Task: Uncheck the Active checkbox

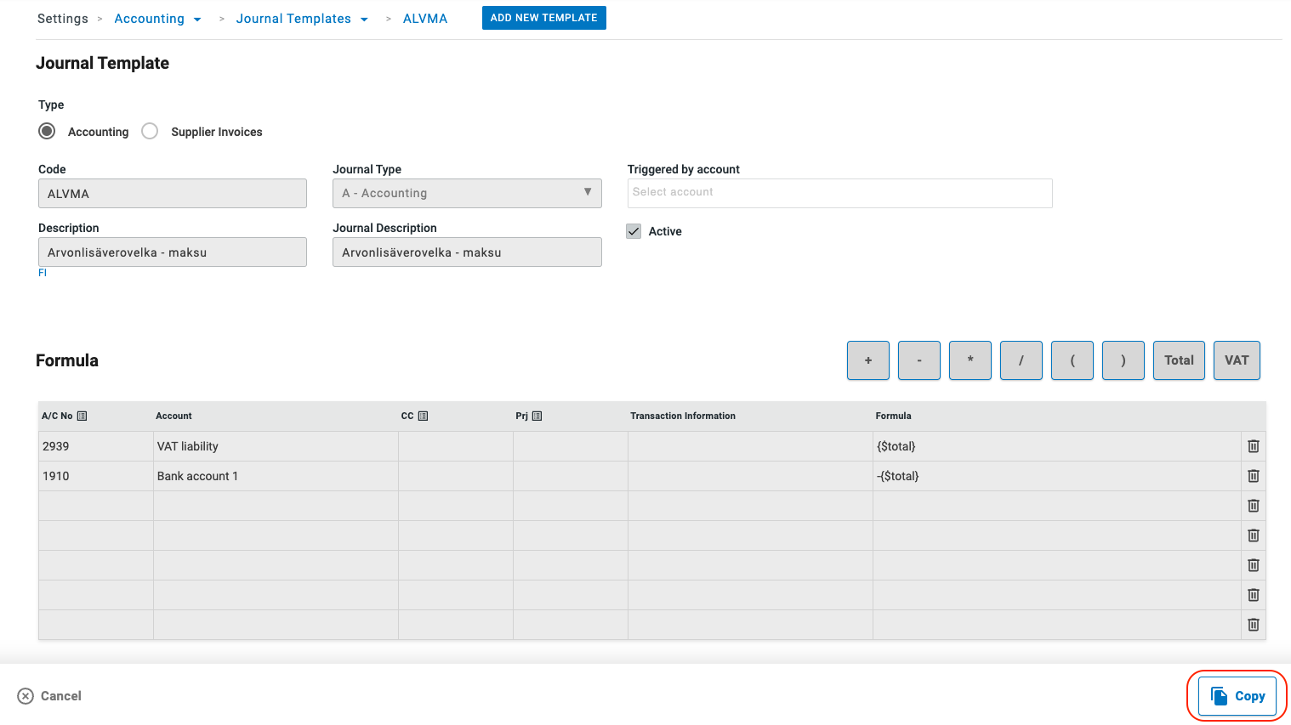Action: (634, 231)
